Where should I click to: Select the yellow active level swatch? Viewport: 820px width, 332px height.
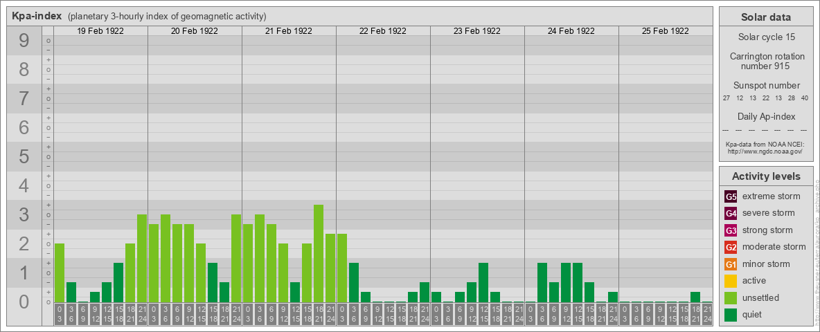click(731, 281)
